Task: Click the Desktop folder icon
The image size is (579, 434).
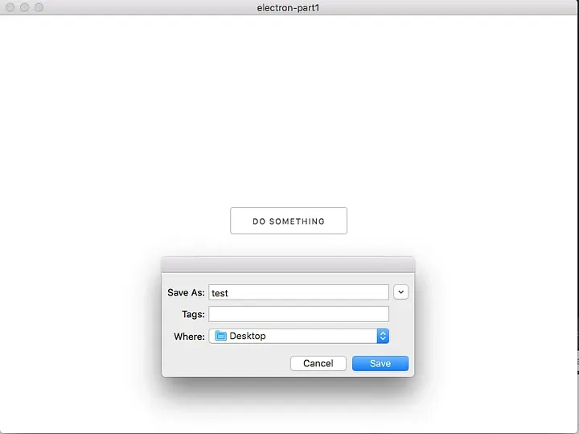Action: click(x=221, y=336)
